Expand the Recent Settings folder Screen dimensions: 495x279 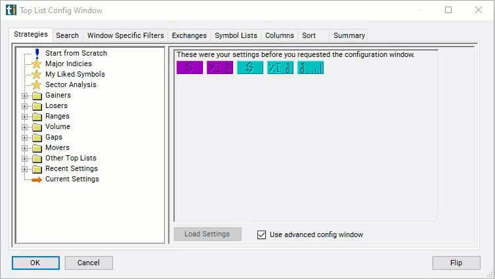click(25, 169)
